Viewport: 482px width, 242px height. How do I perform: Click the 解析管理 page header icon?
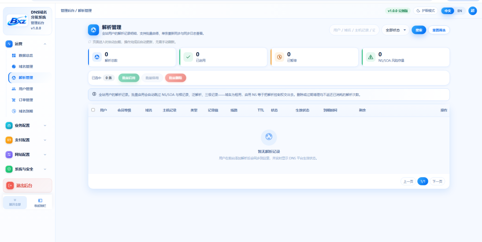tap(94, 30)
